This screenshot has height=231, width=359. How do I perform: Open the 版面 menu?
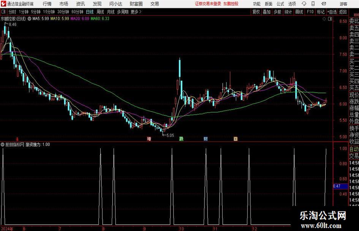(x=269, y=4)
